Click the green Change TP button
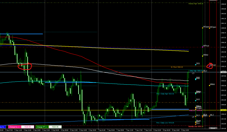 point(42,127)
